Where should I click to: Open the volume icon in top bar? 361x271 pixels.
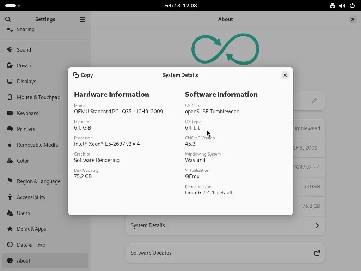coord(342,6)
